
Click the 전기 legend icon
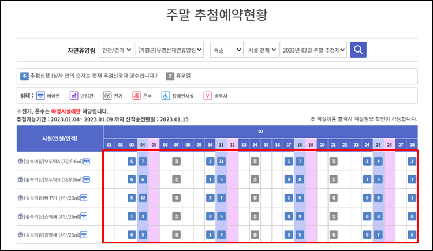pyautogui.click(x=107, y=96)
